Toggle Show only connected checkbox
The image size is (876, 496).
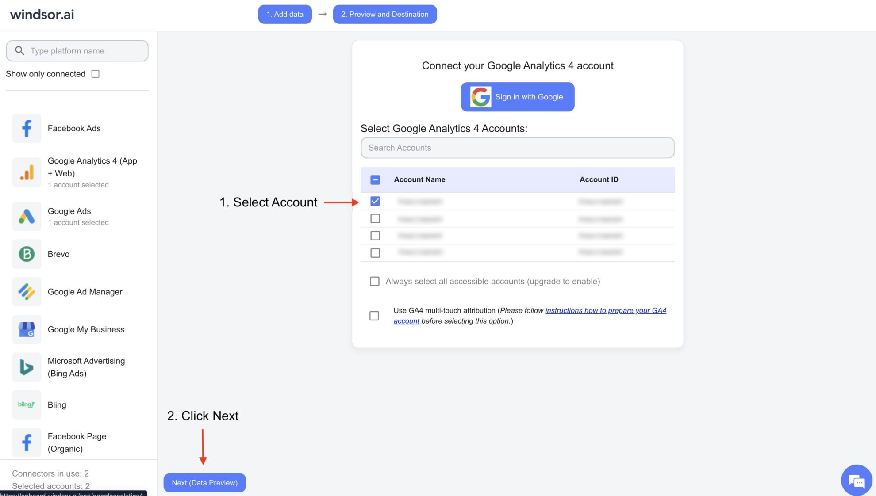pyautogui.click(x=95, y=74)
